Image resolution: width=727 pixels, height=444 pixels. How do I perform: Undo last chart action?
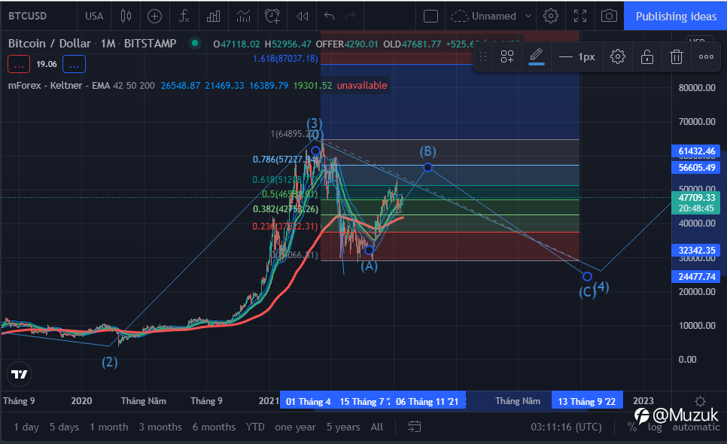(329, 17)
